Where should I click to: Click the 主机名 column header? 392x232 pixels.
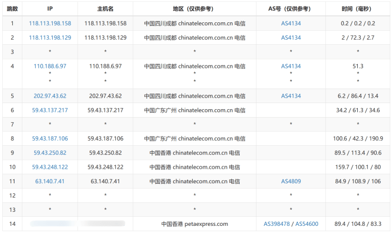105,9
